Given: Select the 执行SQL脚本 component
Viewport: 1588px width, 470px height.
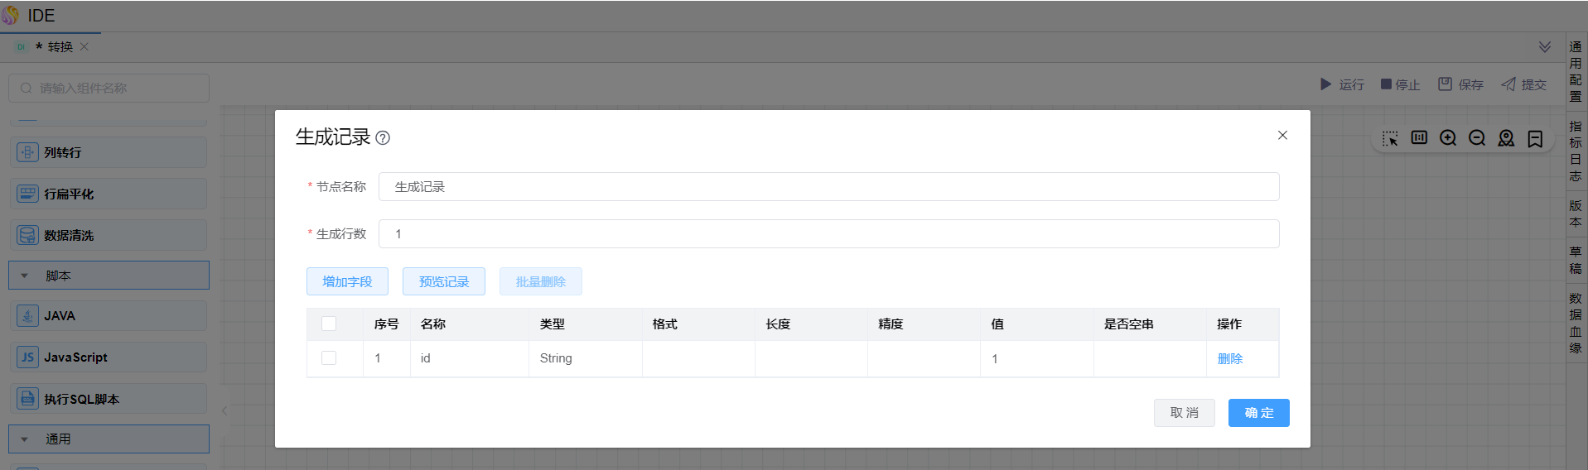Looking at the screenshot, I should pyautogui.click(x=109, y=399).
